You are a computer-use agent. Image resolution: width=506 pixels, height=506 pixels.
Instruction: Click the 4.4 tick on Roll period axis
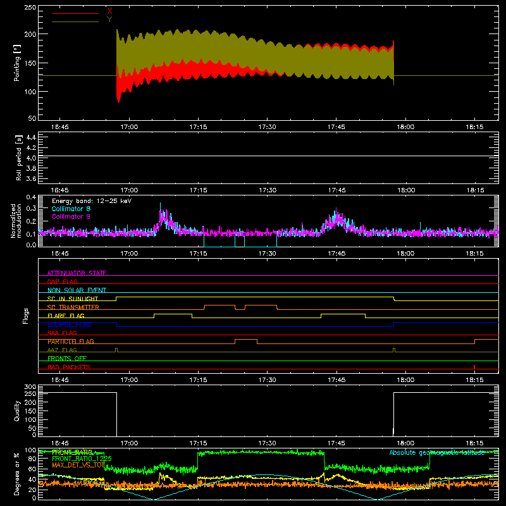(31, 137)
